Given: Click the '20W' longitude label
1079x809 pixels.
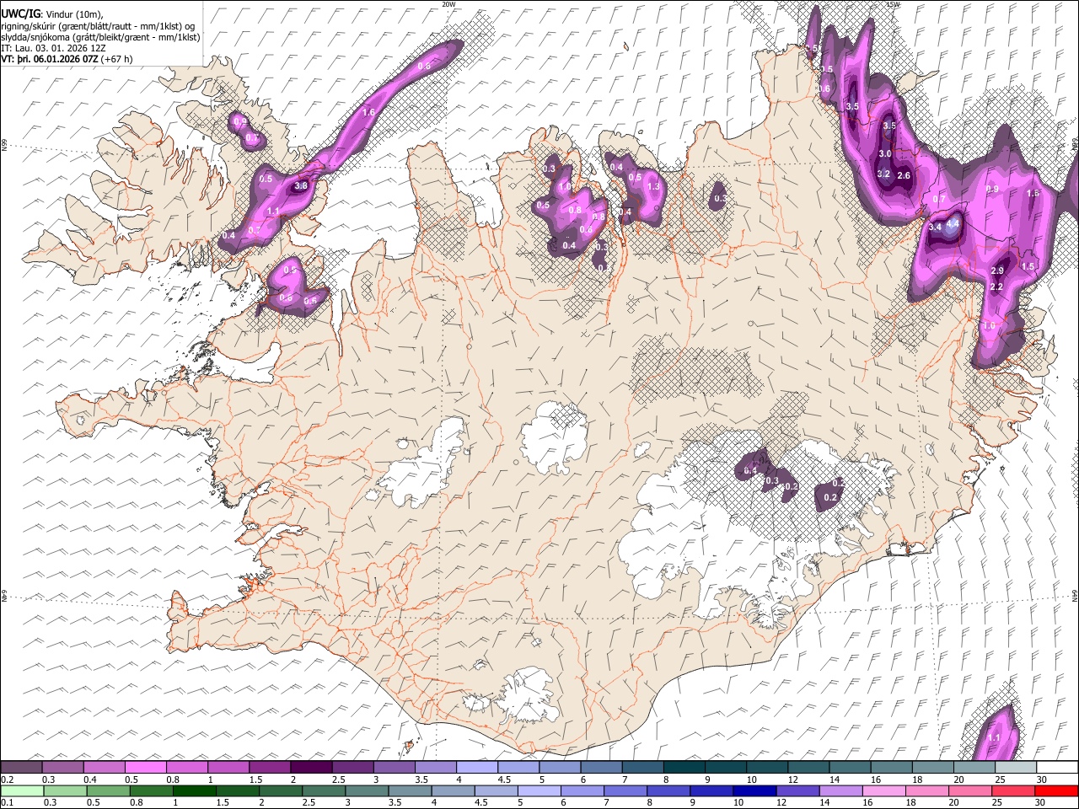Looking at the screenshot, I should (x=448, y=4).
